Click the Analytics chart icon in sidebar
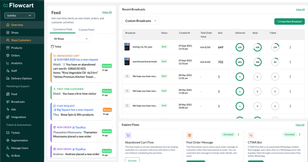Screen dimensions: 308x162 pos(8,63)
